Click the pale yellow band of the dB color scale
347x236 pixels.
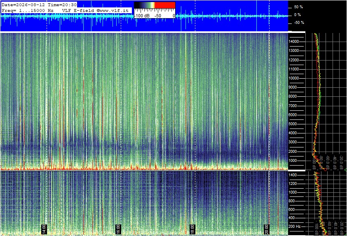tap(153, 5)
